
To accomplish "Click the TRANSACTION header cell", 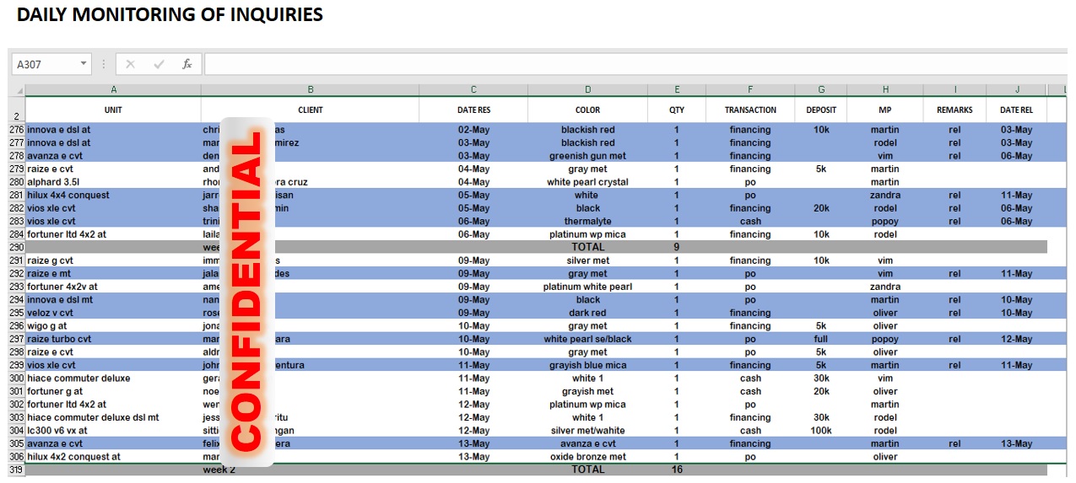I will click(750, 110).
